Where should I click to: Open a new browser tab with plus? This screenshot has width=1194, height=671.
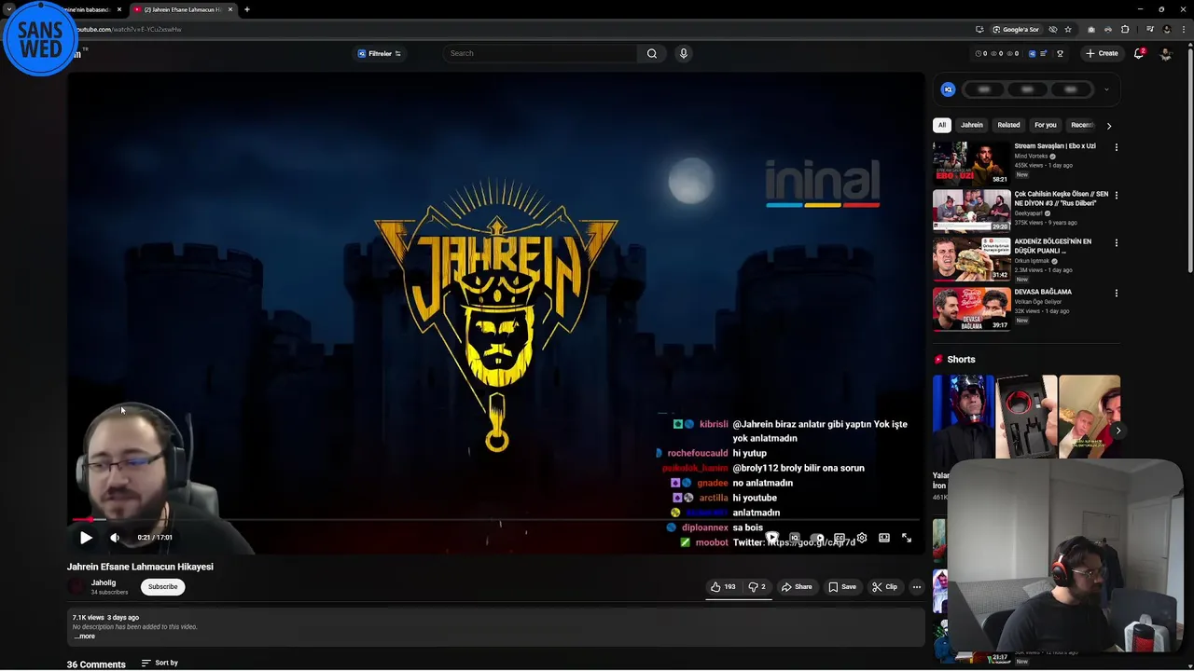246,9
